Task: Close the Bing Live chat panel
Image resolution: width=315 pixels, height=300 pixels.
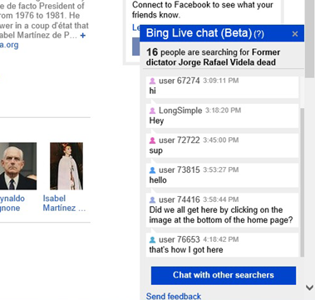Action: pos(295,34)
